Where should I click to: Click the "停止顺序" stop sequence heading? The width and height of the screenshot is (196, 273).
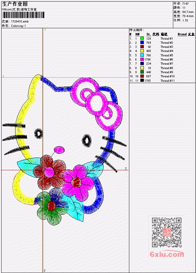coord(137,30)
